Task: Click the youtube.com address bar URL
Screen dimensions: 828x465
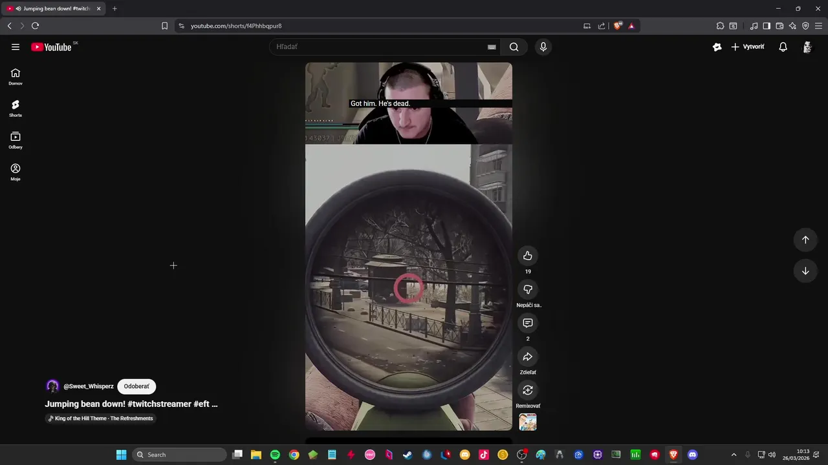Action: point(236,26)
